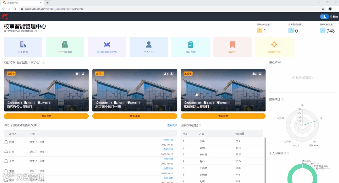This screenshot has width=339, height=183.
Task: Click the 许楠楠 username in header
Action: tap(334, 17)
